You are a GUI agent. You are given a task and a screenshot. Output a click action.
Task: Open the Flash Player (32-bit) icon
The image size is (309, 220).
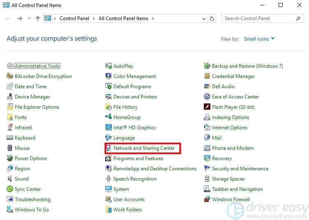(x=207, y=107)
